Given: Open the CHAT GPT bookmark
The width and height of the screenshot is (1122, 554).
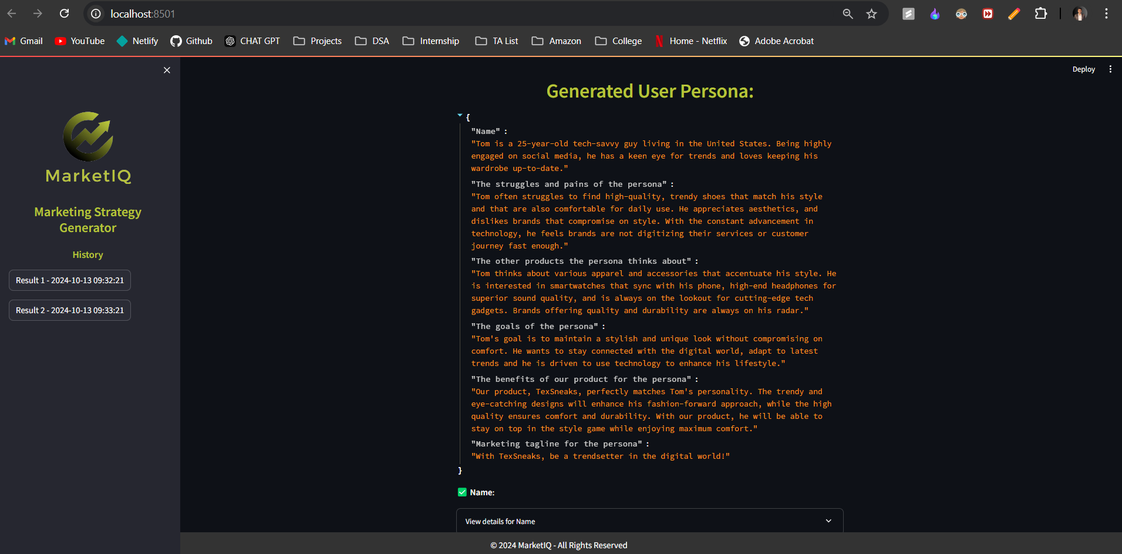Looking at the screenshot, I should [x=252, y=41].
